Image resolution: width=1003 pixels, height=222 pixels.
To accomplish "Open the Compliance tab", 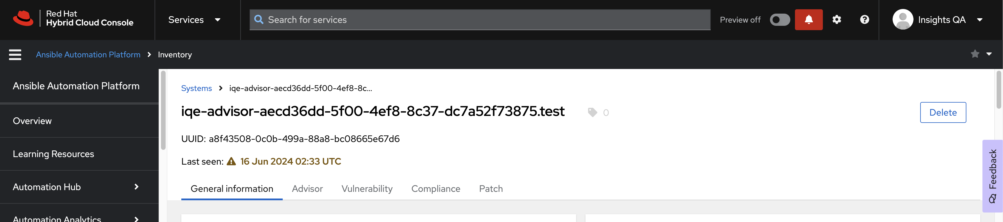I will pos(435,189).
